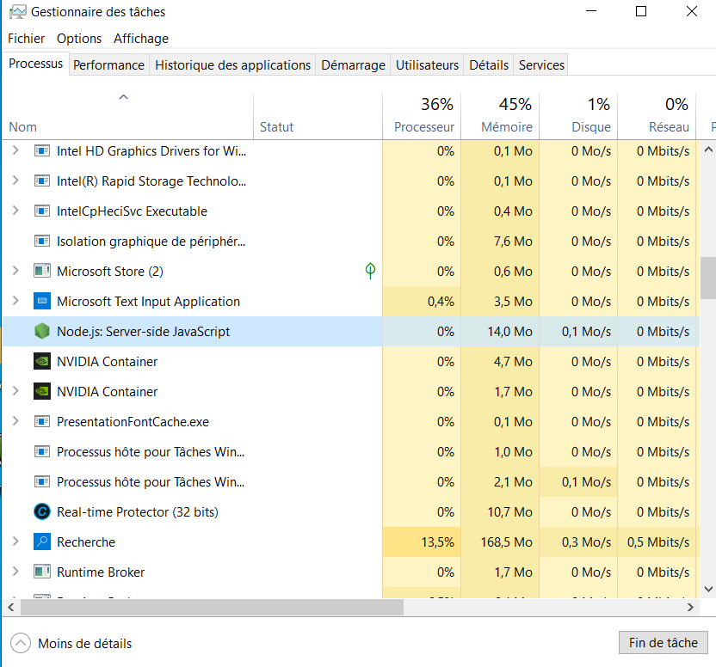Expand the second NVIDIA Container process
Viewport: 716px width, 667px height.
(x=15, y=391)
